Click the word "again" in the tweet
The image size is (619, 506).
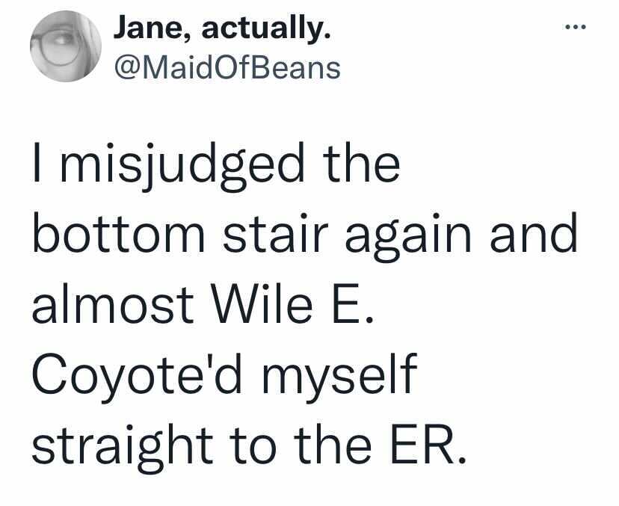[409, 238]
